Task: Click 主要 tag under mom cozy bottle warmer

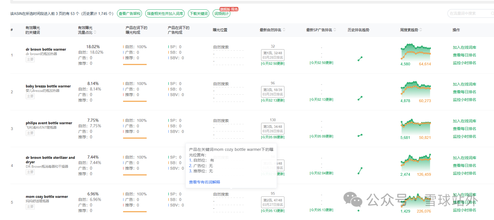Action: pyautogui.click(x=30, y=207)
